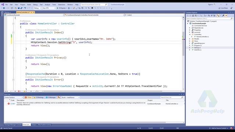Click the Search Error List field
This screenshot has height=132, width=235.
pyautogui.click(x=172, y=98)
